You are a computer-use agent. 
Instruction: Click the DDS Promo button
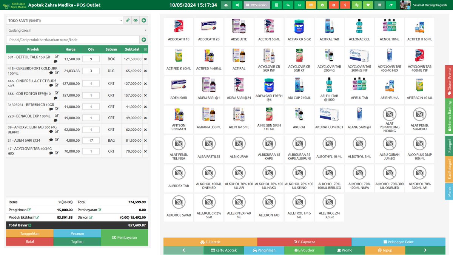pyautogui.click(x=257, y=5)
